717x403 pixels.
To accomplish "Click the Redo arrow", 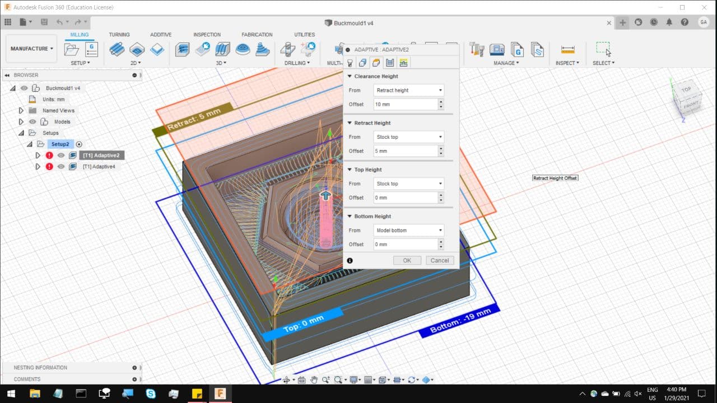I will click(78, 22).
